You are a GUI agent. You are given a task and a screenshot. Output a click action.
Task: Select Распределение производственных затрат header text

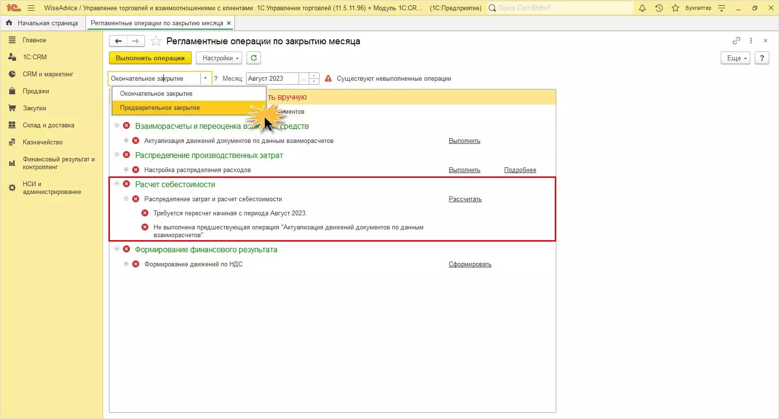coord(209,155)
